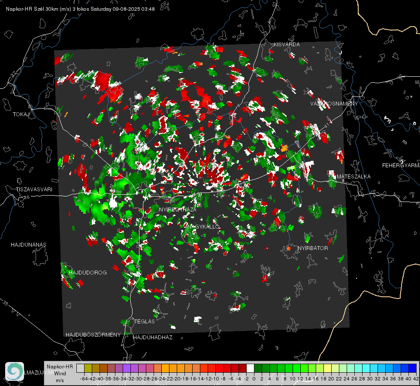Click the -2 legend value
Screen dimensions: 420x386
coord(246,379)
